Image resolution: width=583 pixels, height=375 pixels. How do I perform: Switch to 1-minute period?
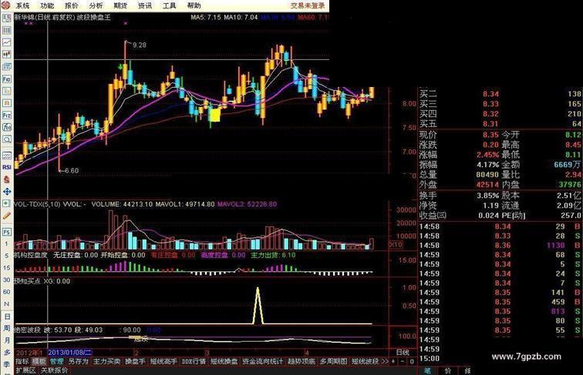[6, 244]
